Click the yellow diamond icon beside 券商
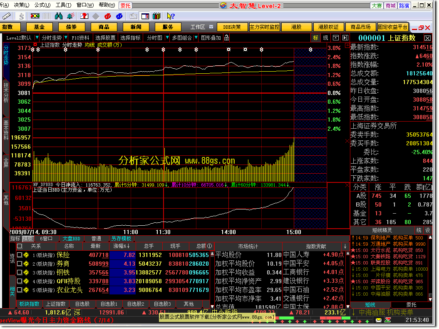This screenshot has height=329, width=439. click(x=26, y=264)
